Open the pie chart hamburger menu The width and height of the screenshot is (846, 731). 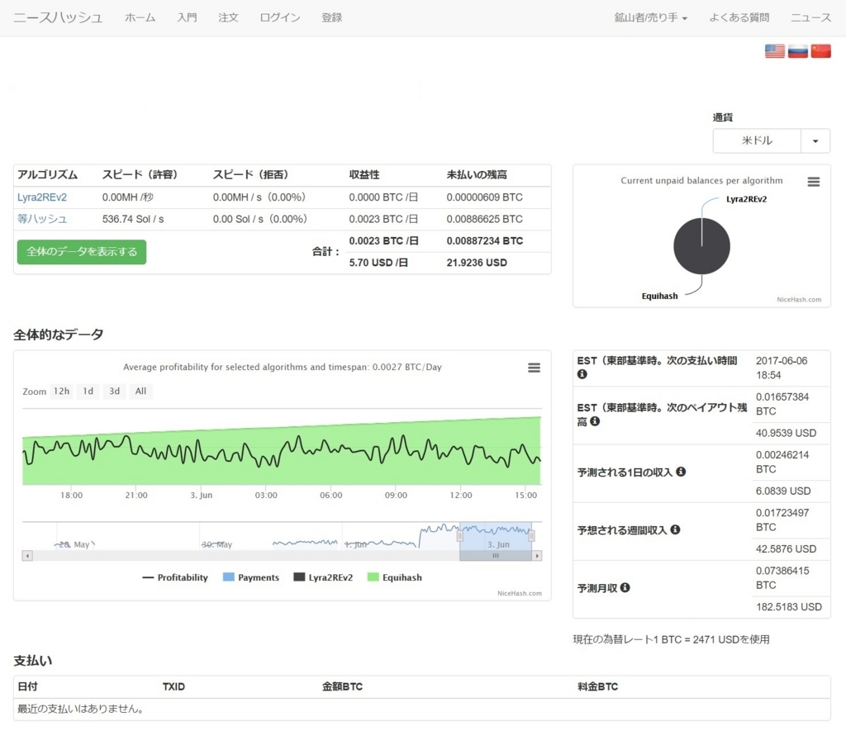click(814, 182)
